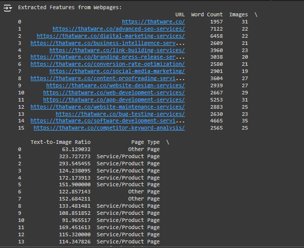Select images count 29 in row 10

click(245, 93)
